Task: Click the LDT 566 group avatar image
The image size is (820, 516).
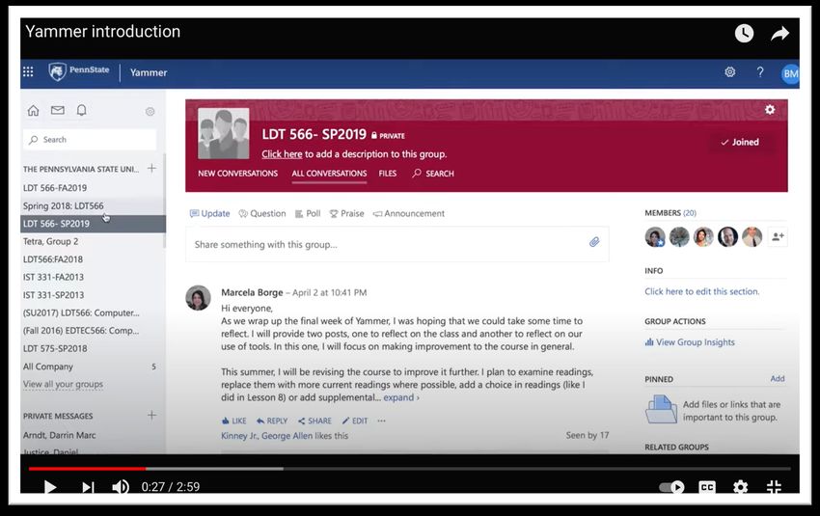Action: [223, 133]
